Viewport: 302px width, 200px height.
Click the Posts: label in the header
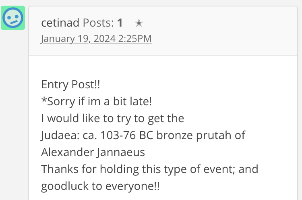point(98,23)
